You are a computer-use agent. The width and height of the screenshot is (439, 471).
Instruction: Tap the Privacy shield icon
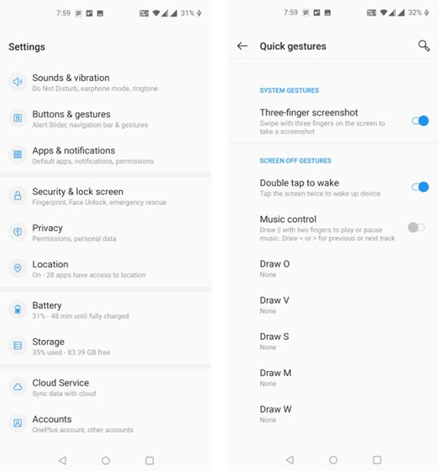pyautogui.click(x=18, y=232)
